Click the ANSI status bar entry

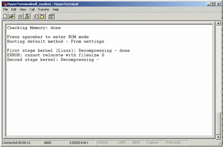(56, 142)
